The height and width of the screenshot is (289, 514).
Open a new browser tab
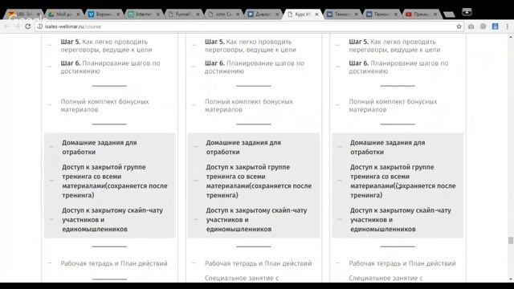[449, 14]
